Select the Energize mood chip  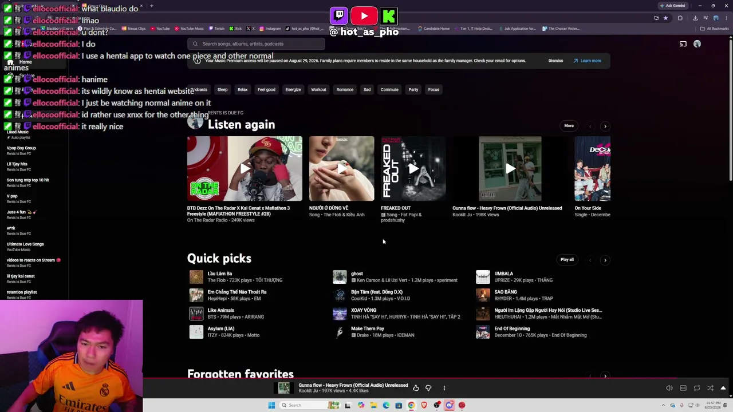pos(293,90)
